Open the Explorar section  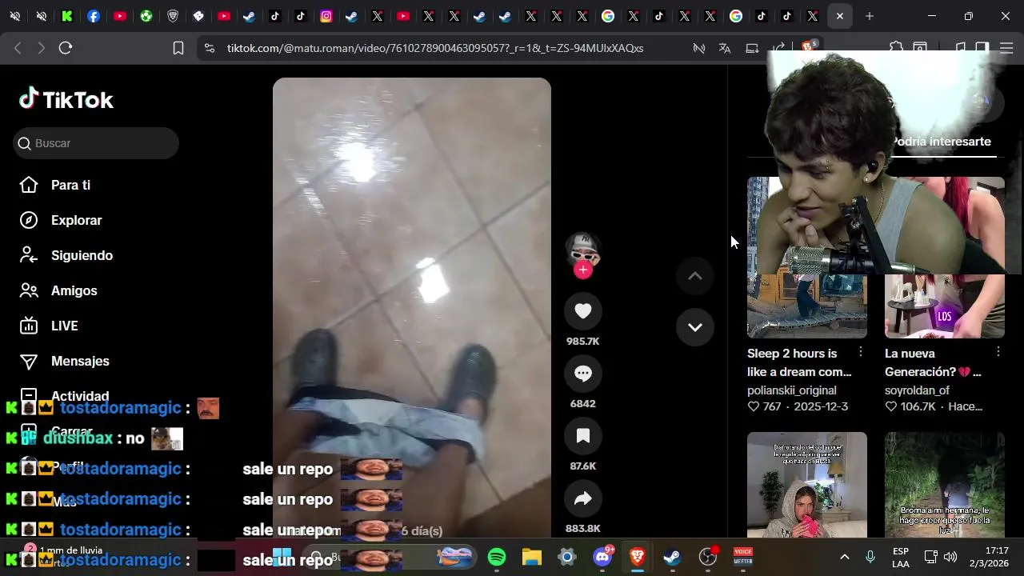(x=76, y=220)
